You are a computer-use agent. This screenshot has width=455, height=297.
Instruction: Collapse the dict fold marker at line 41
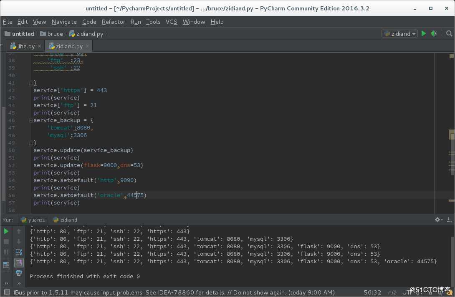[x=31, y=83]
